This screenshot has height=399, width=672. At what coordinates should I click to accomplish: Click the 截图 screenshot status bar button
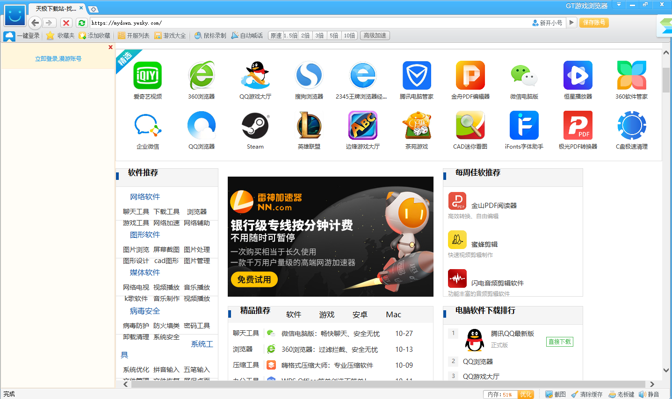[x=556, y=394]
